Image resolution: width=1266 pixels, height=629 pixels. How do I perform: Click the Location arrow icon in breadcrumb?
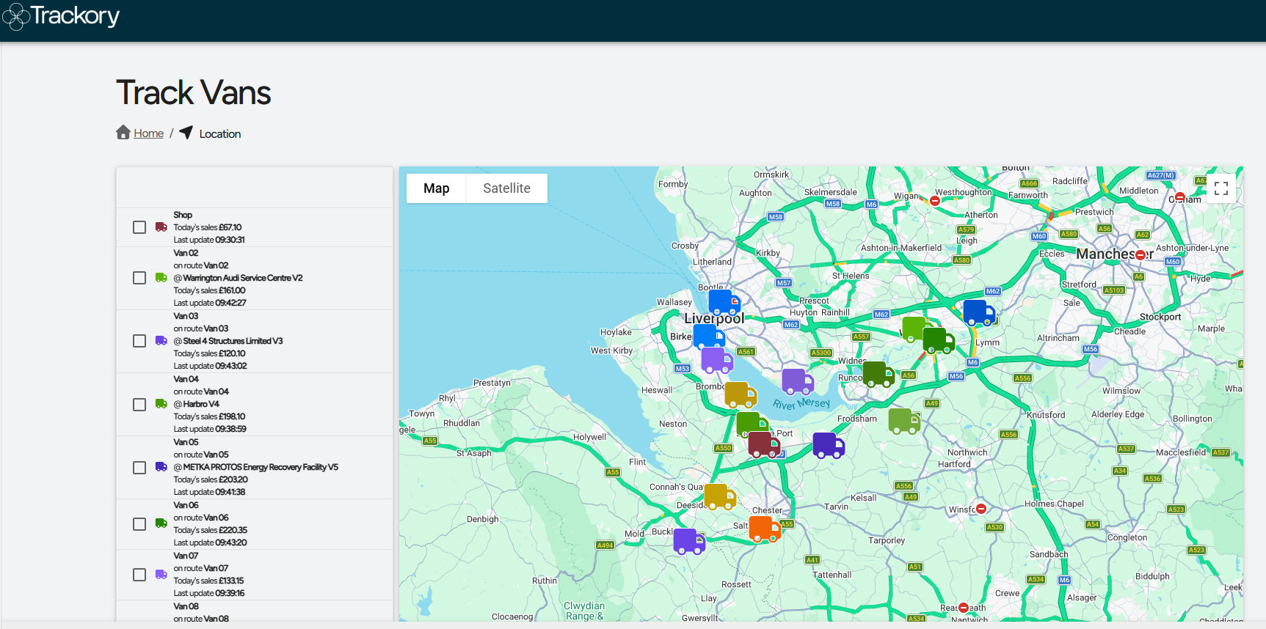(x=186, y=132)
